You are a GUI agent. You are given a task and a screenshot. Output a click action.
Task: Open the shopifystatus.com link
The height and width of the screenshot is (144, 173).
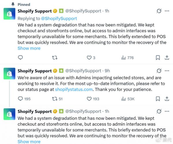click(x=74, y=89)
